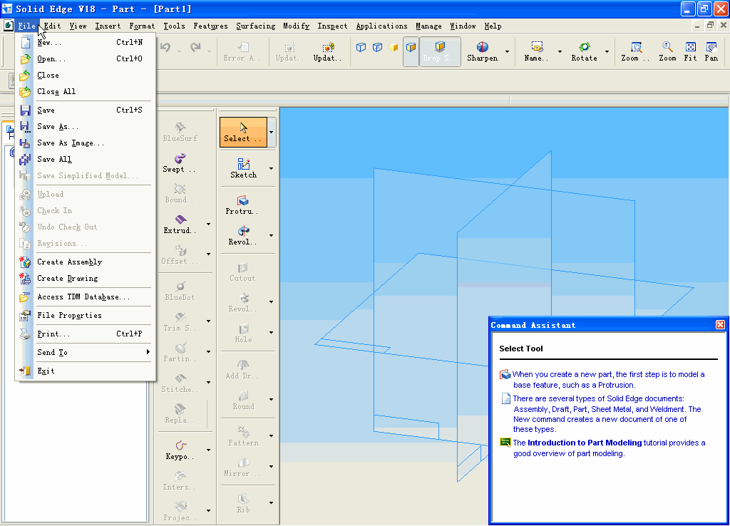
Task: Pick the Swept surface tool
Action: [180, 163]
